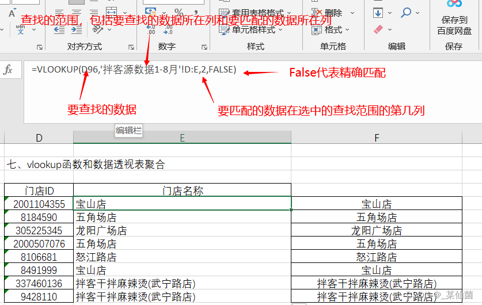482x305 pixels.
Task: Select cell with ID 337460136
Action: (39, 283)
